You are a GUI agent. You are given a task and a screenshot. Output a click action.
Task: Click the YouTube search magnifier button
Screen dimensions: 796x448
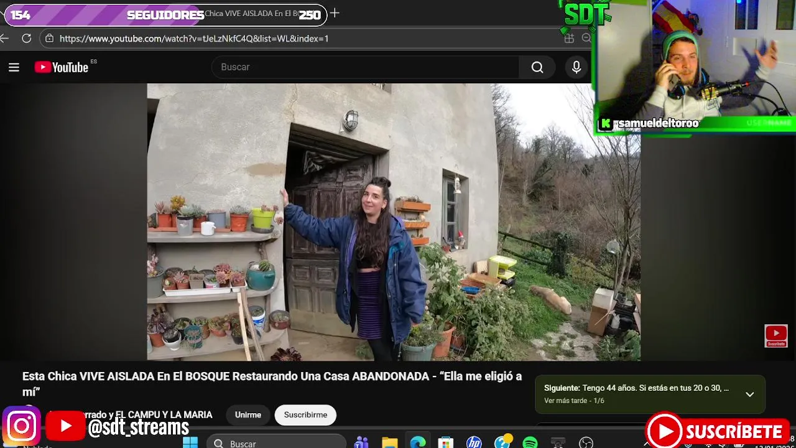click(537, 67)
